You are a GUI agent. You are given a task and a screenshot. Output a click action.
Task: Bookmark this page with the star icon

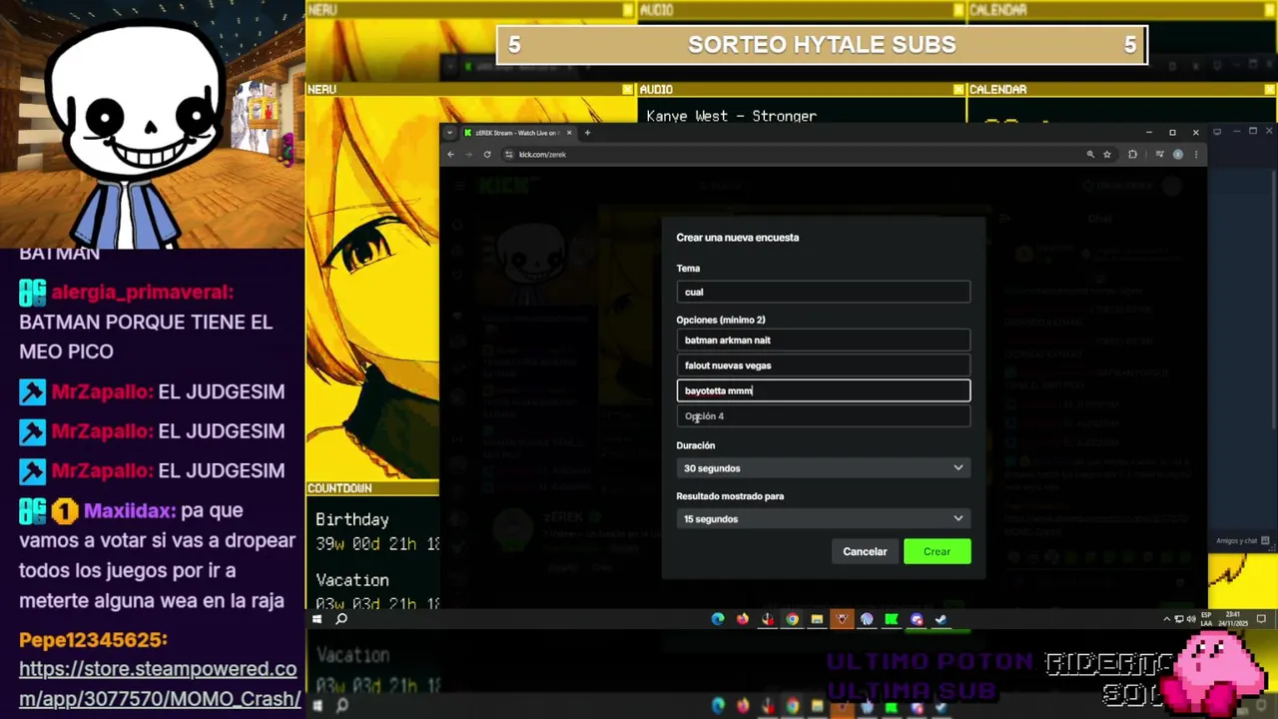coord(1107,154)
